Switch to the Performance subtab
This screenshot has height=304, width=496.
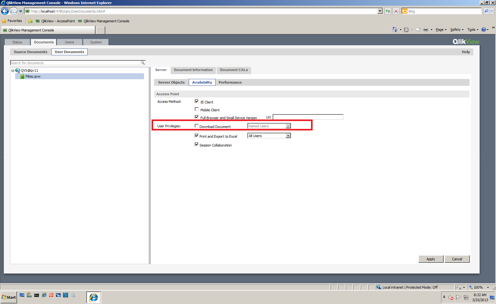(230, 82)
